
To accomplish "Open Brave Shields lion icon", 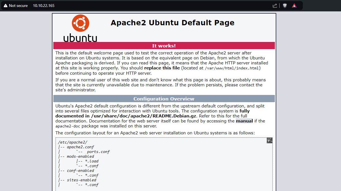I will point(285,6).
